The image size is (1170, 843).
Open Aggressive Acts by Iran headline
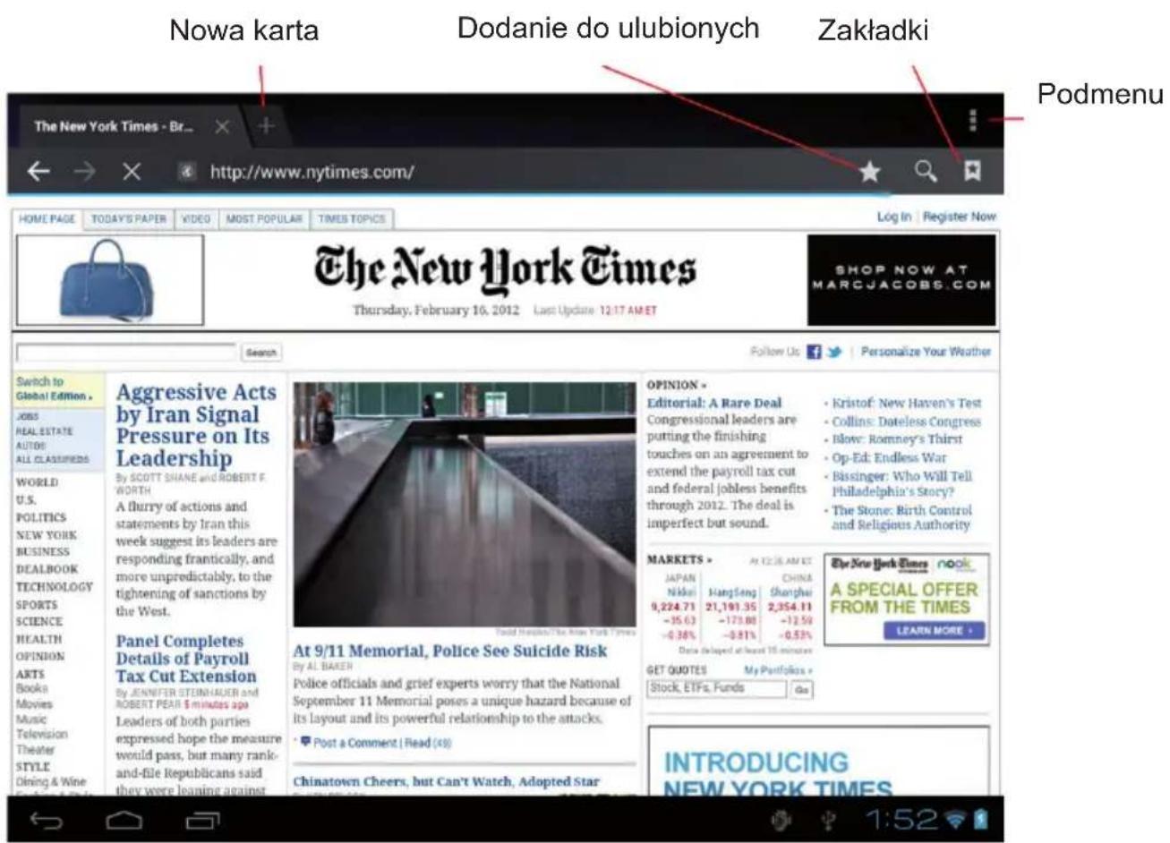(196, 425)
